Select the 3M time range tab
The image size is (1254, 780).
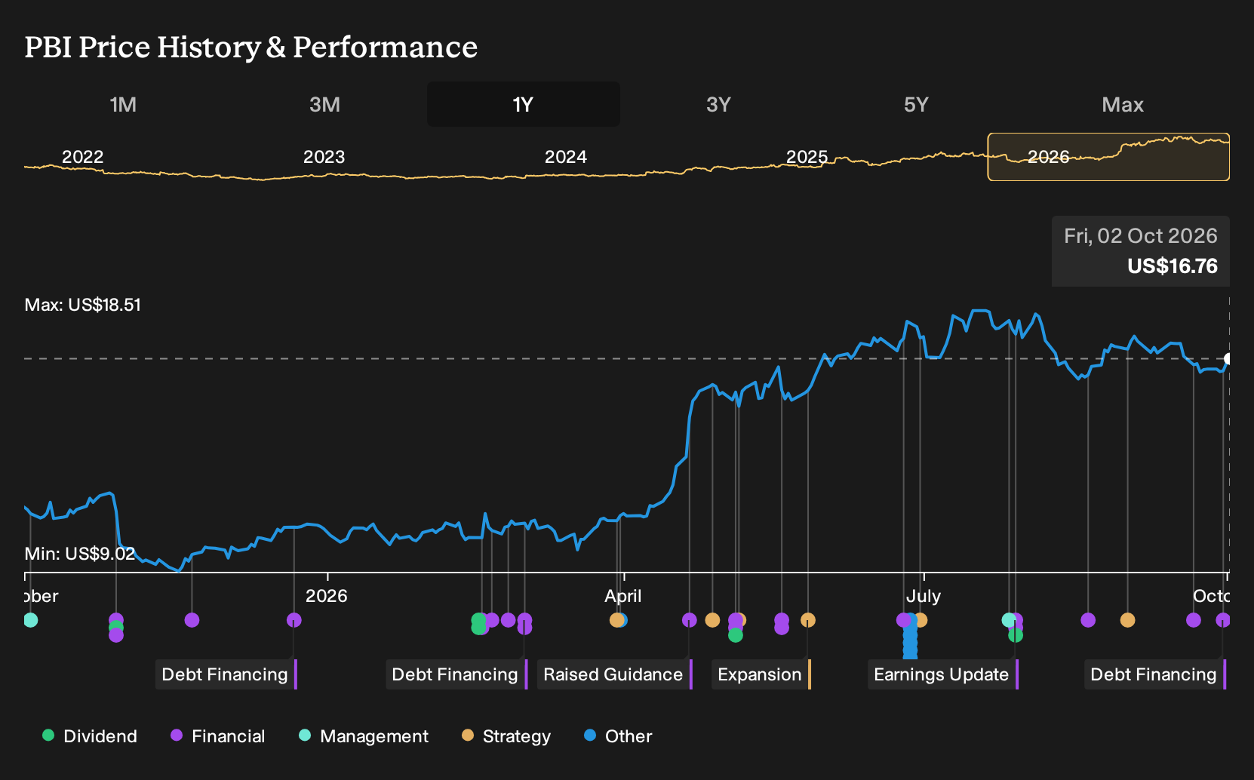(x=324, y=104)
